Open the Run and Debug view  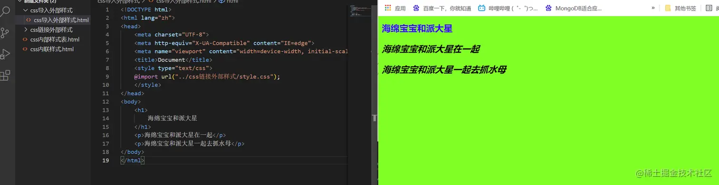coord(5,54)
